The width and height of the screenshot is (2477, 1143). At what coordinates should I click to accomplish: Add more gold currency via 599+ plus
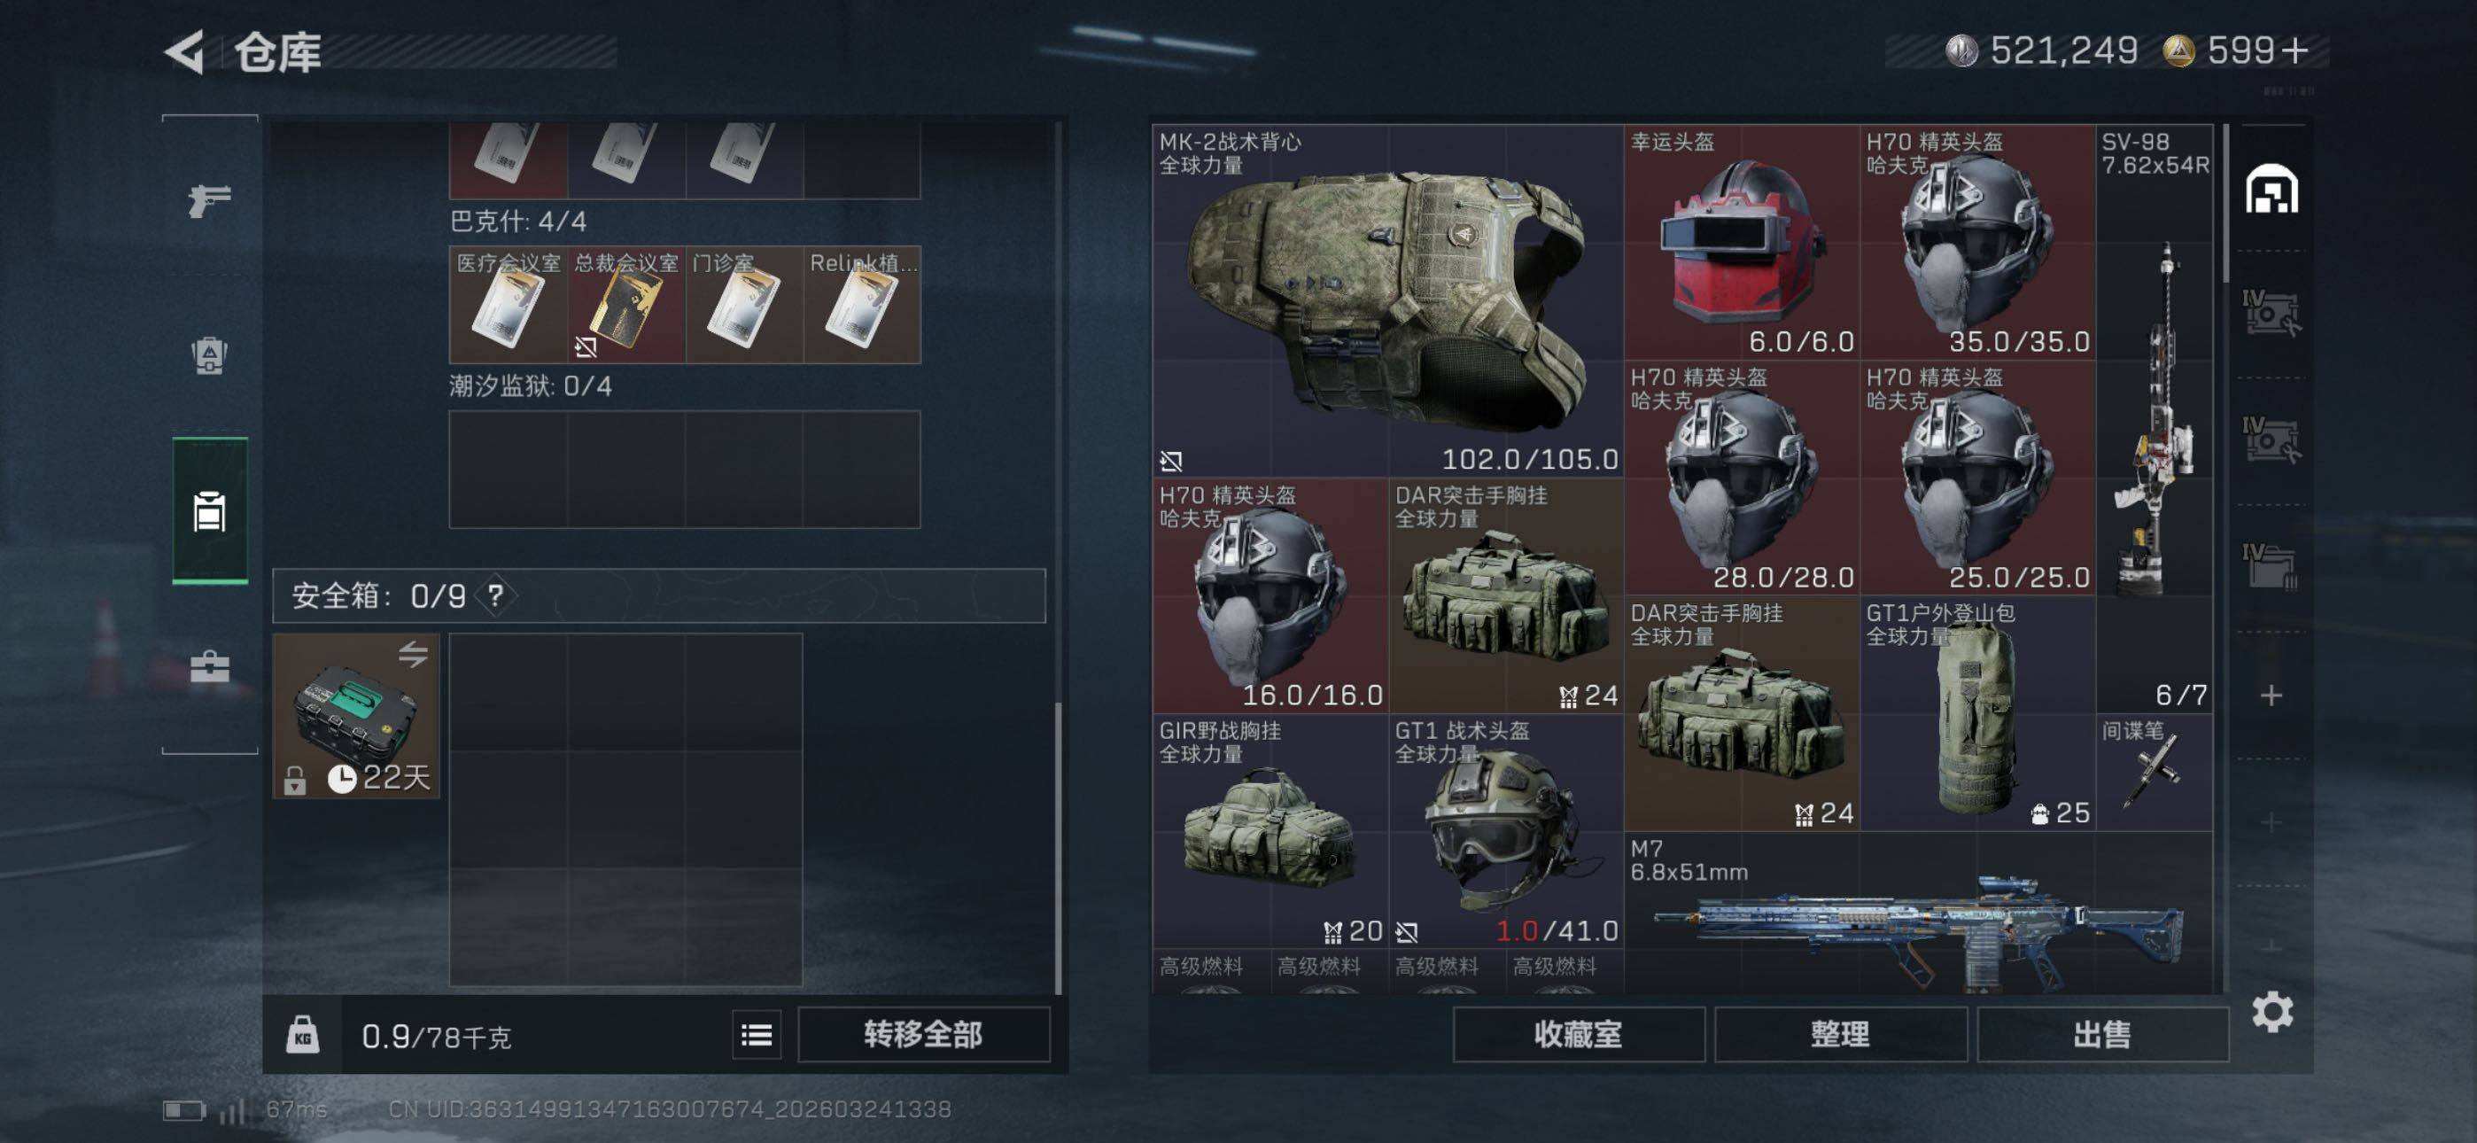[x=2295, y=51]
